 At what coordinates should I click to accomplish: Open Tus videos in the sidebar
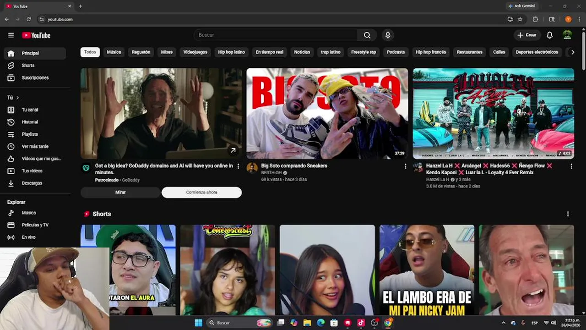pos(35,171)
